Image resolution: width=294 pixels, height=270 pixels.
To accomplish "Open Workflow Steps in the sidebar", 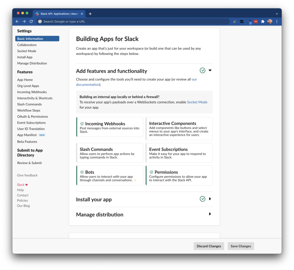I will click(29, 110).
